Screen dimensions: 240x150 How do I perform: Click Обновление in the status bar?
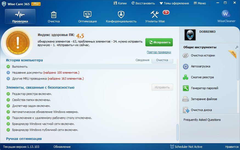pyautogui.click(x=62, y=147)
